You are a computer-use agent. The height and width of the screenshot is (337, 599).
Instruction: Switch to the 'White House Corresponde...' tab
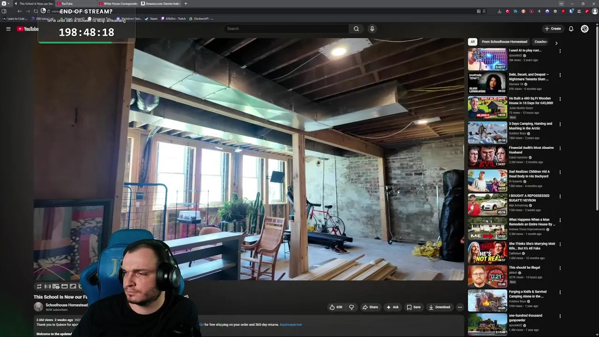click(118, 3)
